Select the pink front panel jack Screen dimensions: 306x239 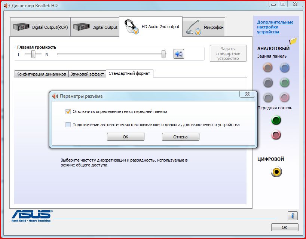(x=276, y=135)
